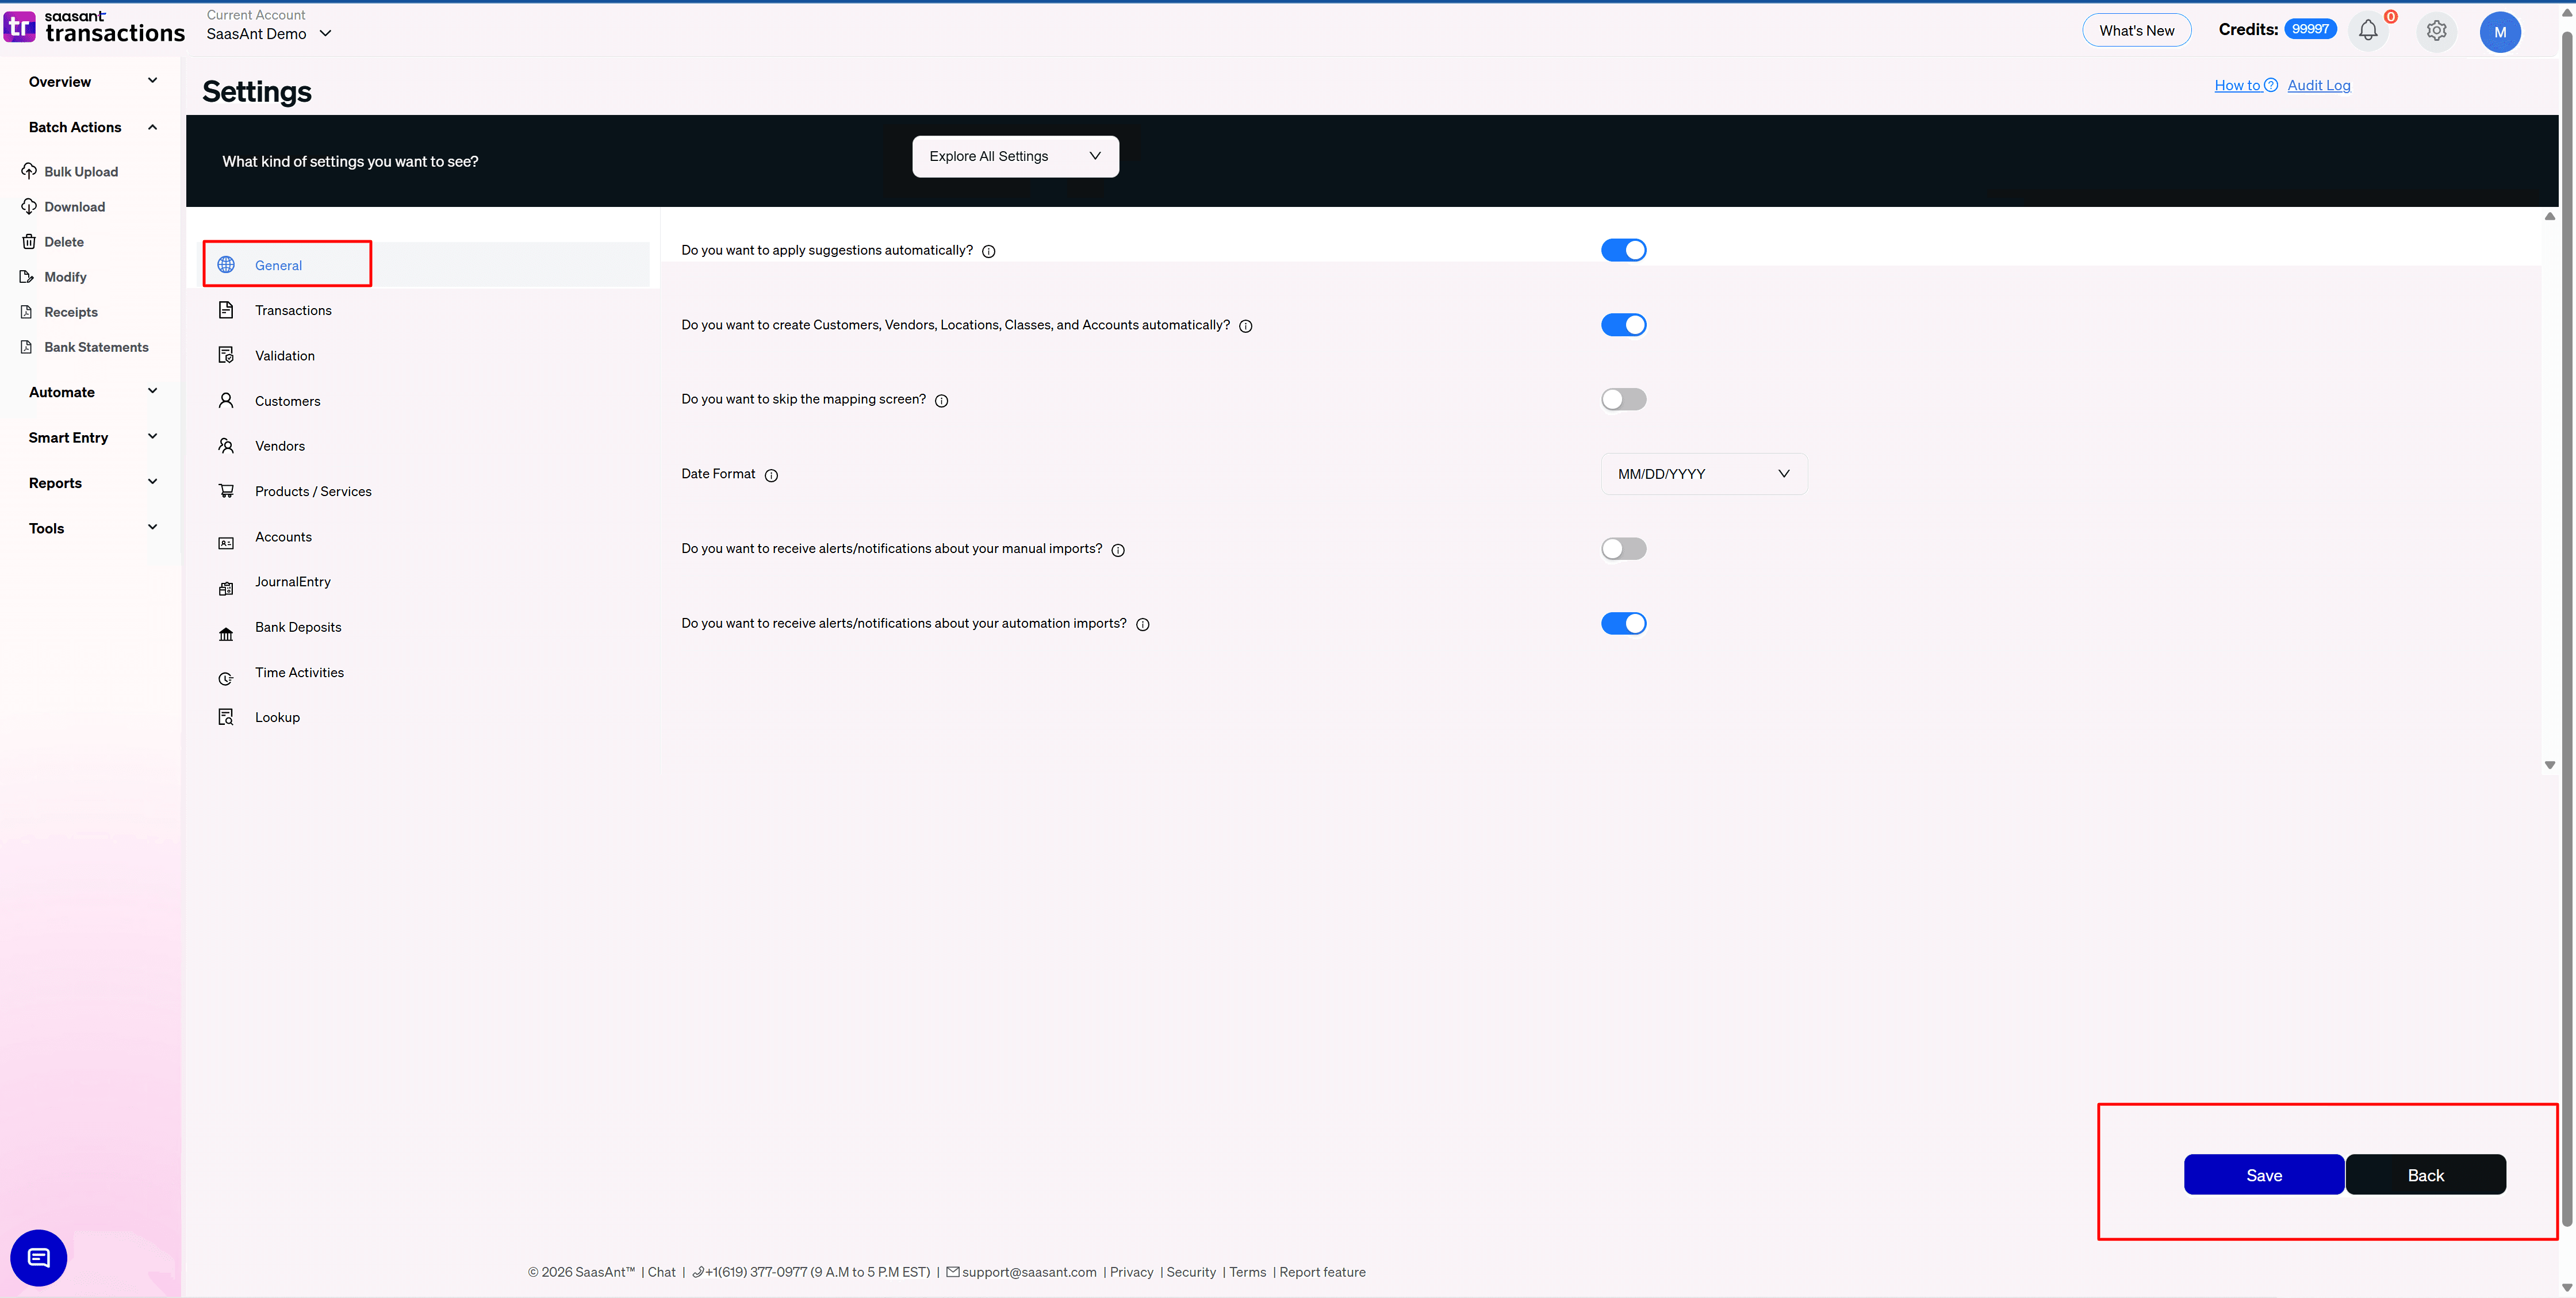Open Products / Services via cart icon
The width and height of the screenshot is (2576, 1298).
click(x=226, y=491)
